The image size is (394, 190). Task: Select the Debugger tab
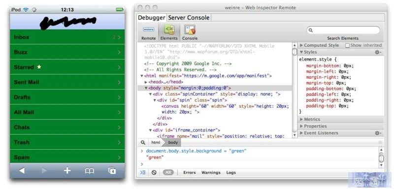coord(152,18)
